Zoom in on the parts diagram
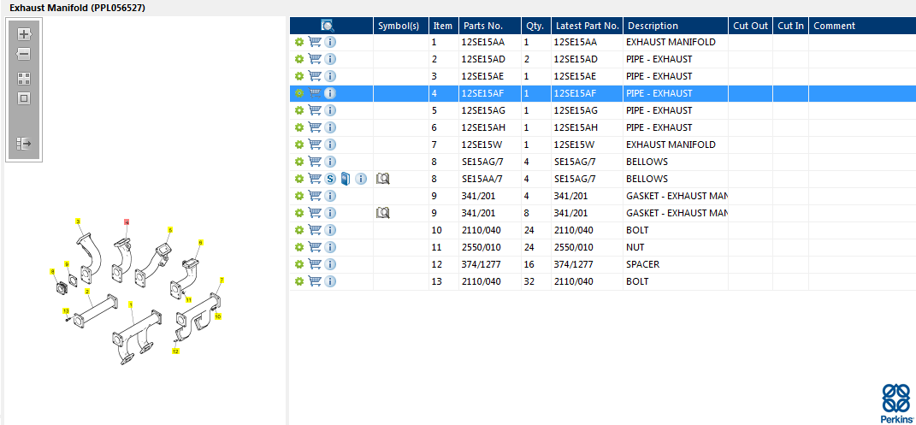 (24, 34)
